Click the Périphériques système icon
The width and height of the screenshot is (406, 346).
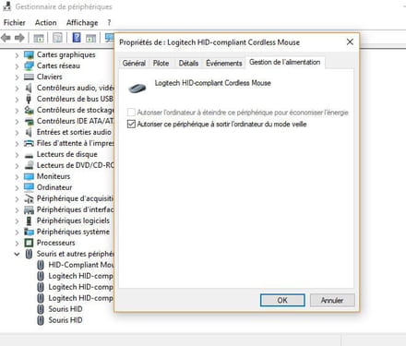29,232
